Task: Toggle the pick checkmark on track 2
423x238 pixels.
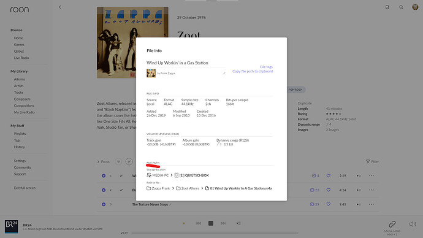Action: pyautogui.click(x=121, y=190)
